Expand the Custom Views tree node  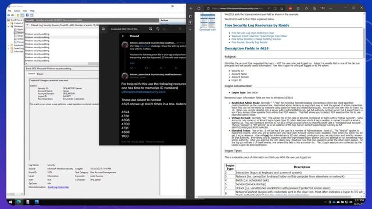(9, 23)
